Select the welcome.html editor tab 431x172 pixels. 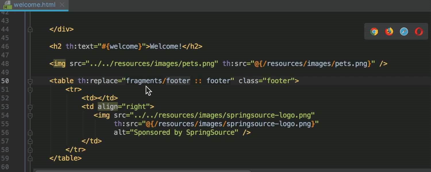[x=34, y=5]
